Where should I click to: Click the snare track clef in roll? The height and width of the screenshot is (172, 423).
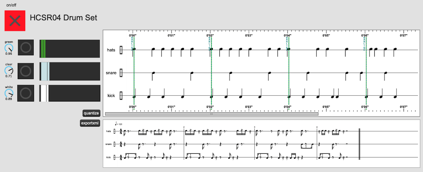tap(121, 73)
